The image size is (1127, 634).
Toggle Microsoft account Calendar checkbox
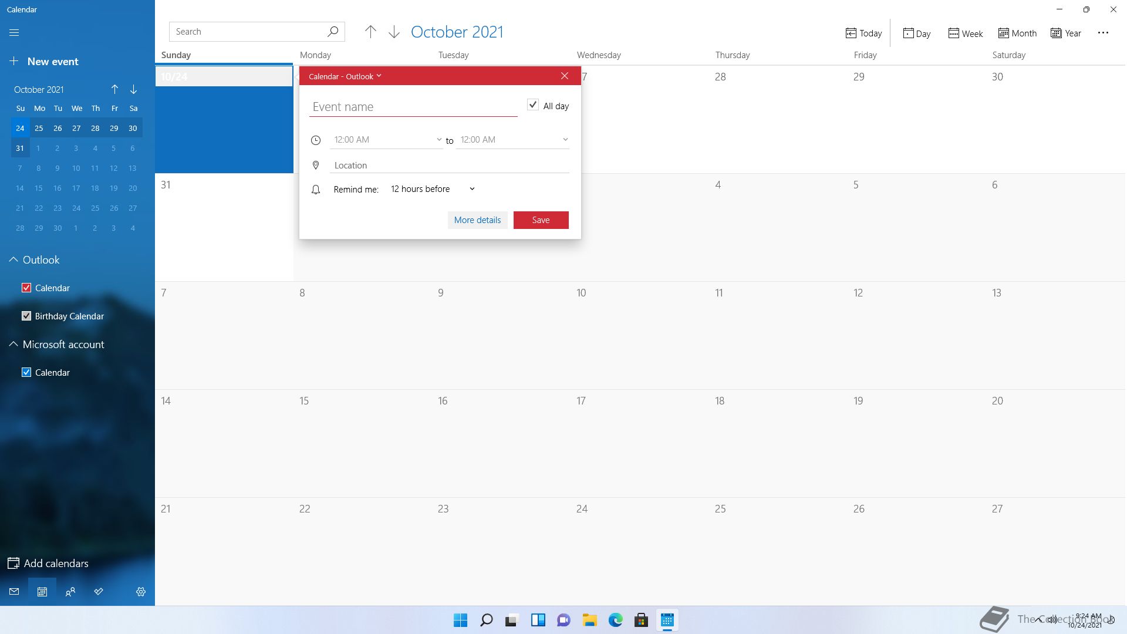point(26,372)
